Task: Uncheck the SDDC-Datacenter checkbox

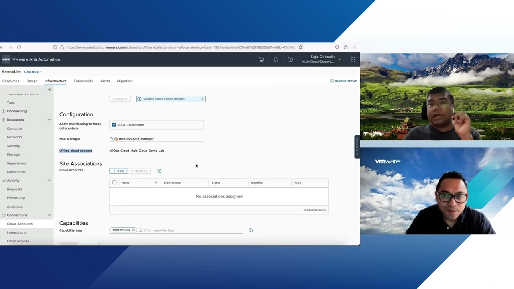Action: click(x=114, y=125)
